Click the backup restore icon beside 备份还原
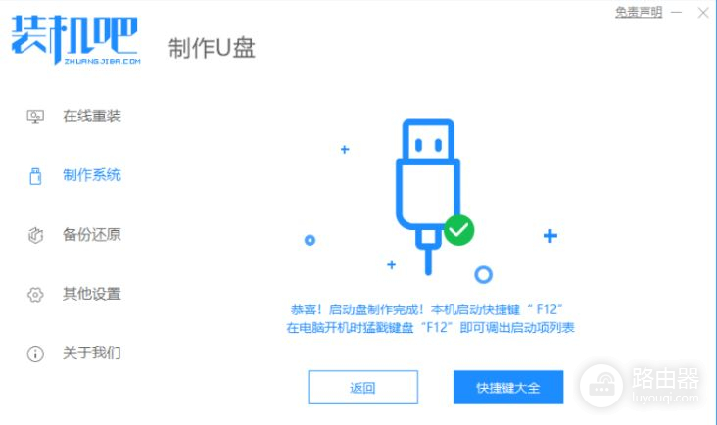The image size is (717, 425). click(x=35, y=235)
